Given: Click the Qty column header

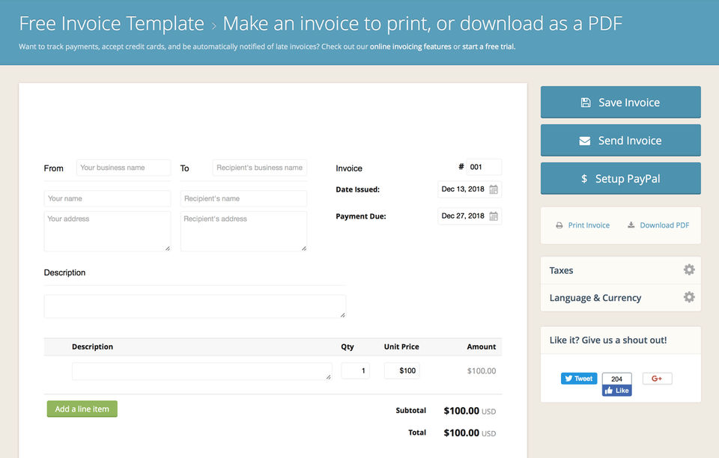Looking at the screenshot, I should (x=348, y=346).
